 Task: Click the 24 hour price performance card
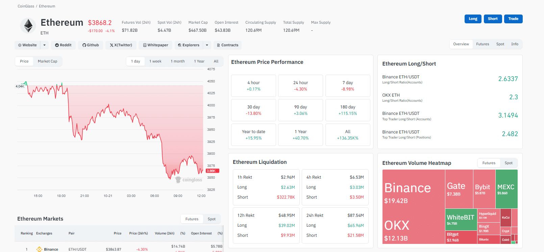[300, 86]
